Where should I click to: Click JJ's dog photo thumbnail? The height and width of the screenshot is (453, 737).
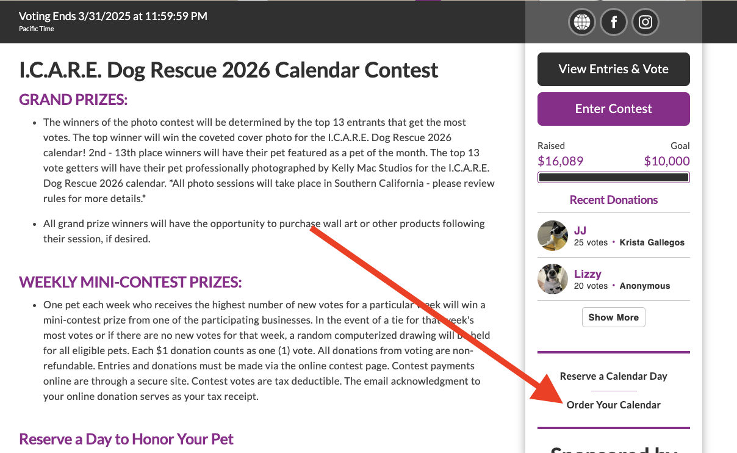click(x=553, y=236)
